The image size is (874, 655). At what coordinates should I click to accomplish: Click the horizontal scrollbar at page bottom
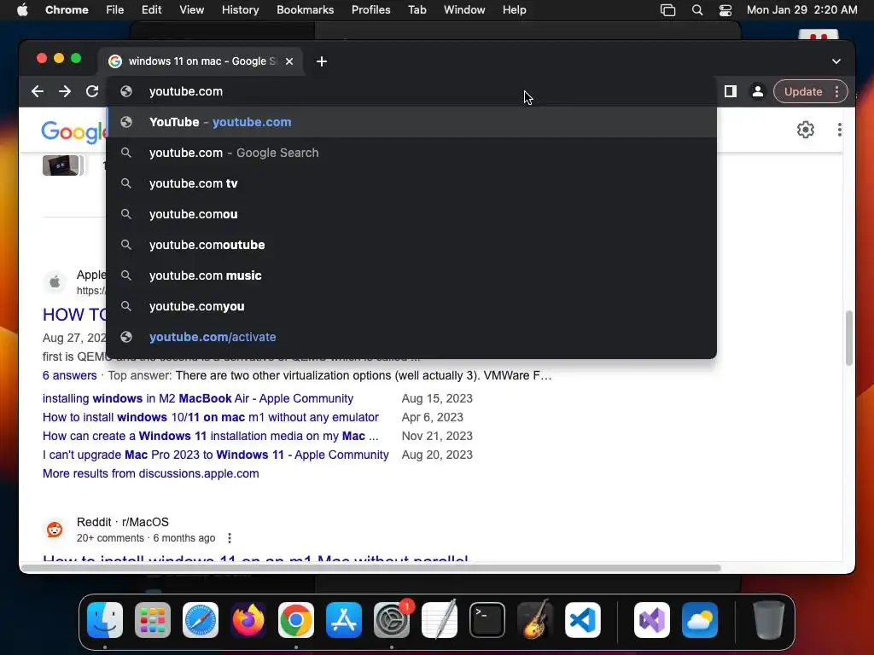point(371,567)
